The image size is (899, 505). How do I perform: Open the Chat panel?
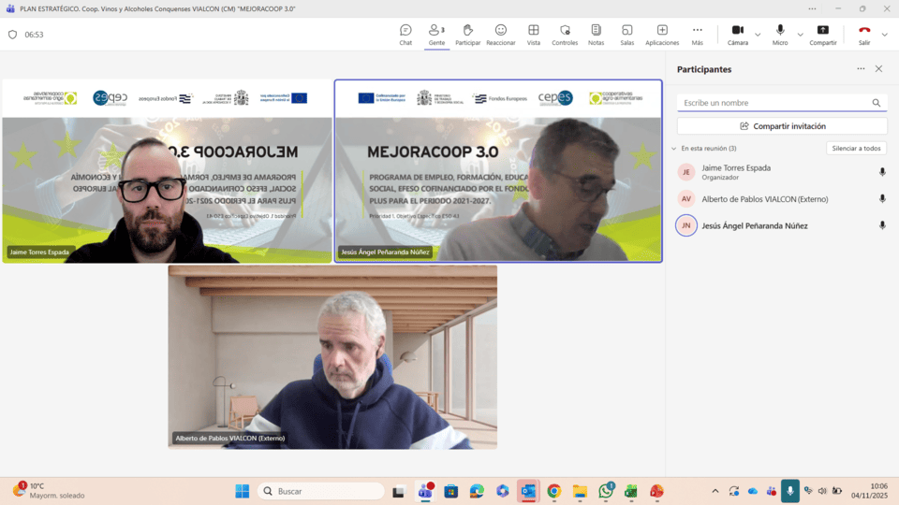[x=405, y=35]
